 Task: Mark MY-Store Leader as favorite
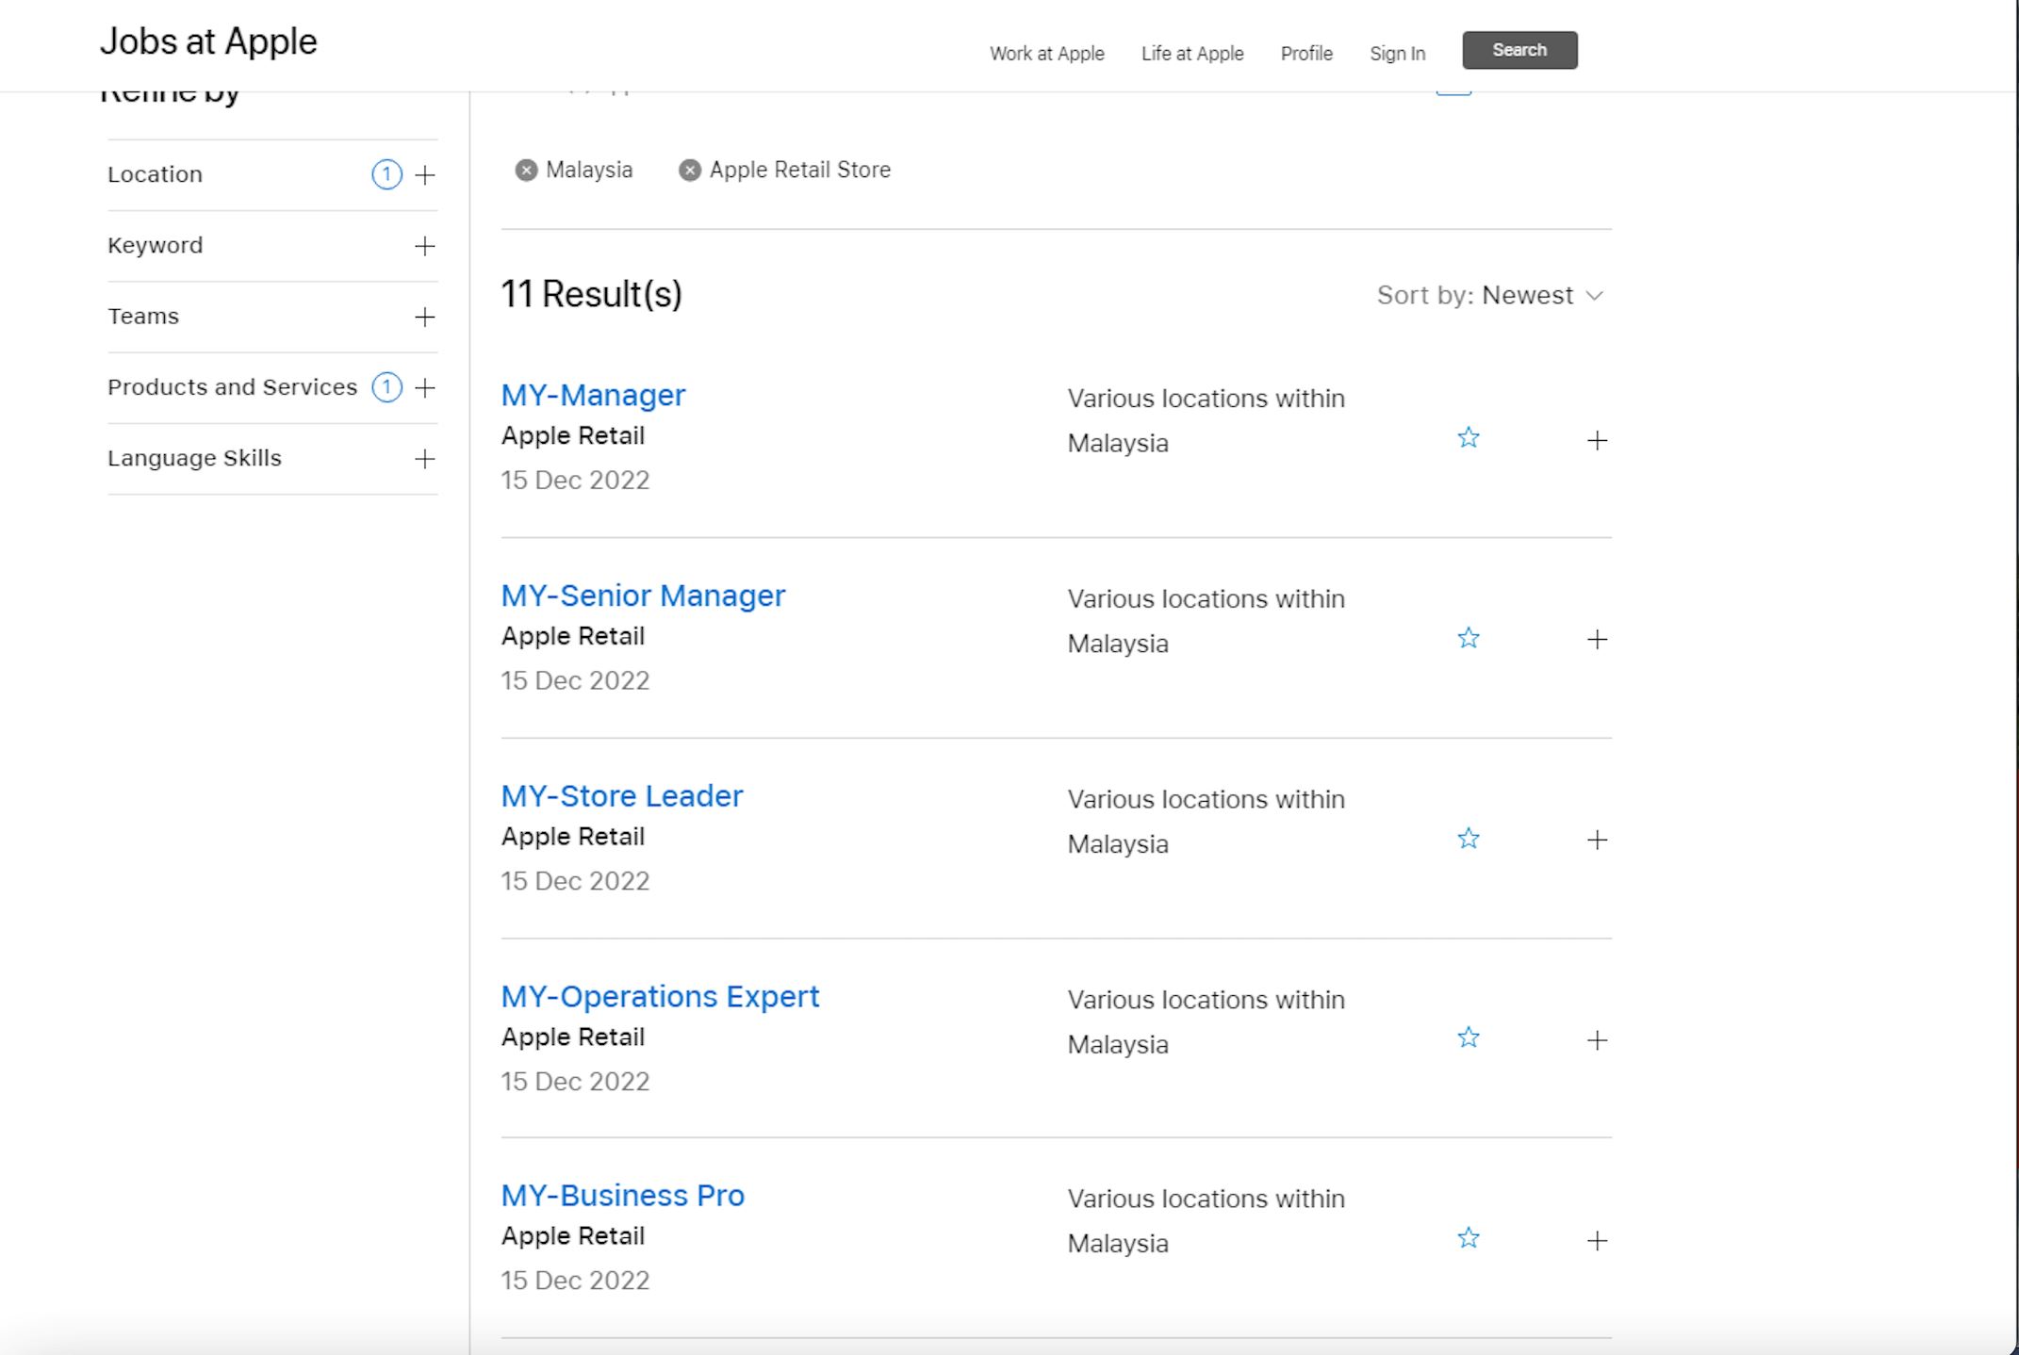[x=1468, y=839]
